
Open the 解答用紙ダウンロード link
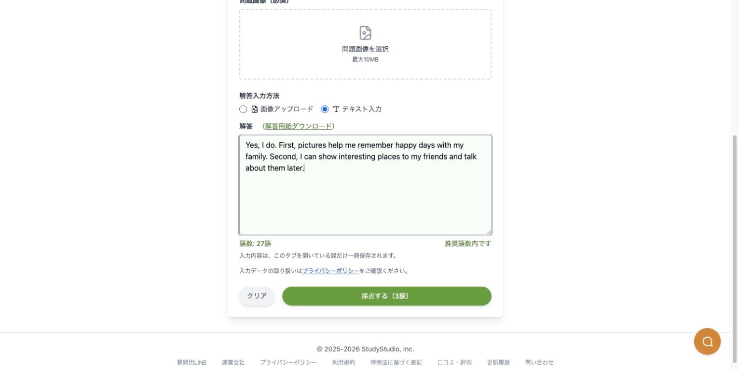click(x=299, y=126)
